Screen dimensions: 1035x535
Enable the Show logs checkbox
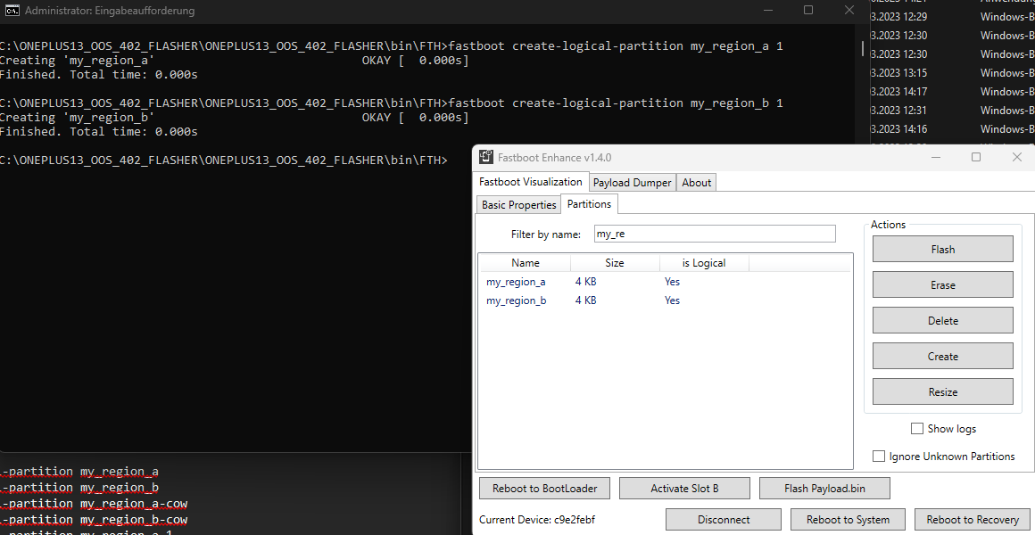(917, 429)
